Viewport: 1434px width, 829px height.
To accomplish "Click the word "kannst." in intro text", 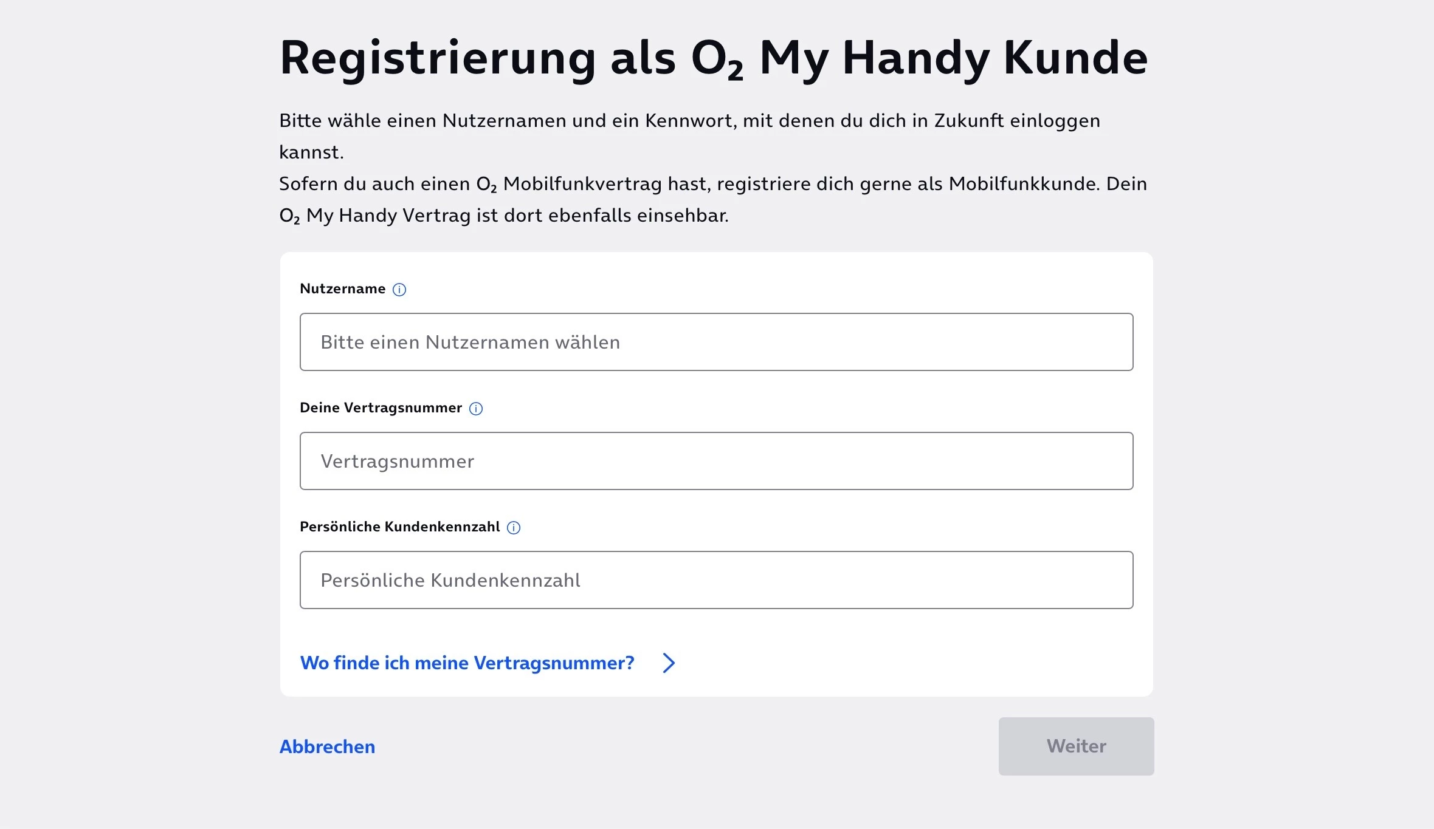I will click(311, 152).
